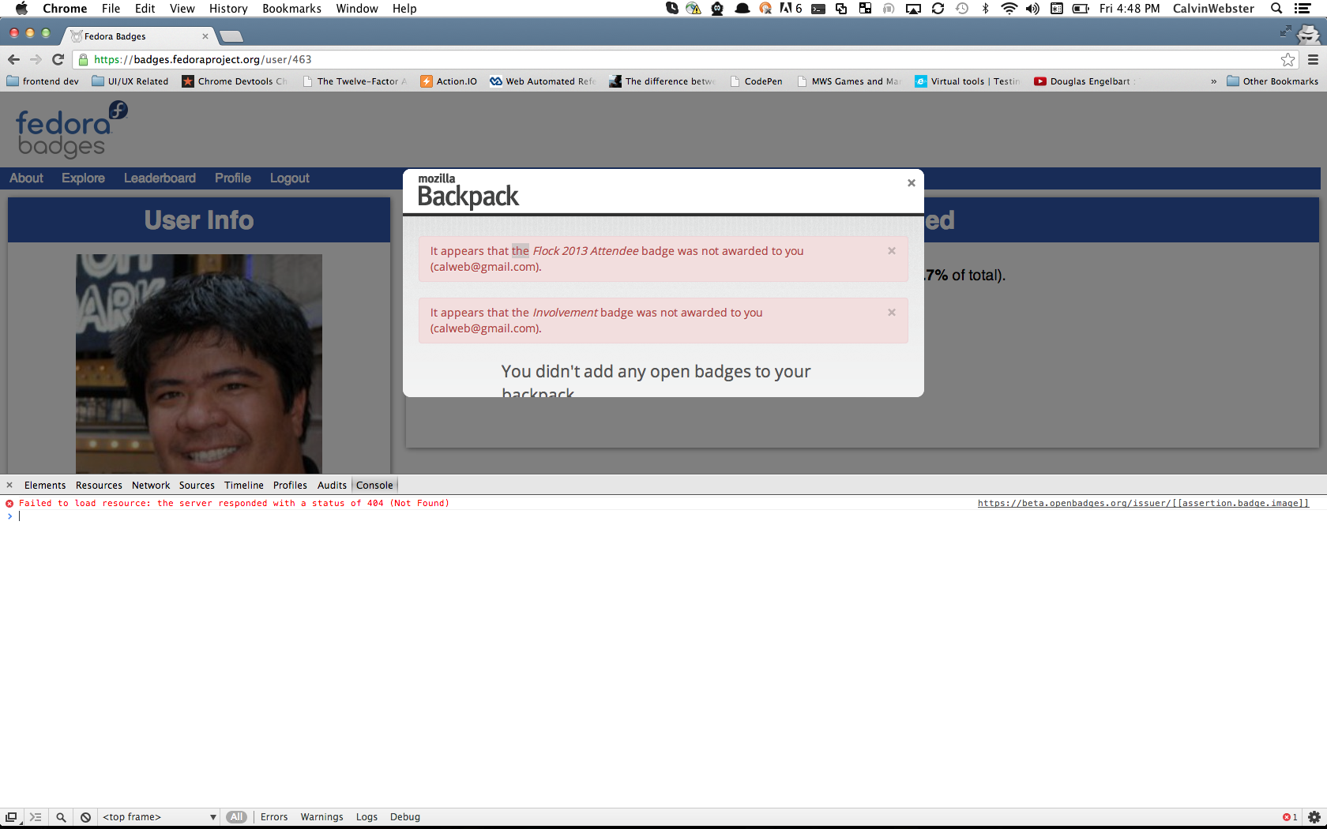Open the Explore page link
The image size is (1327, 829).
[83, 178]
